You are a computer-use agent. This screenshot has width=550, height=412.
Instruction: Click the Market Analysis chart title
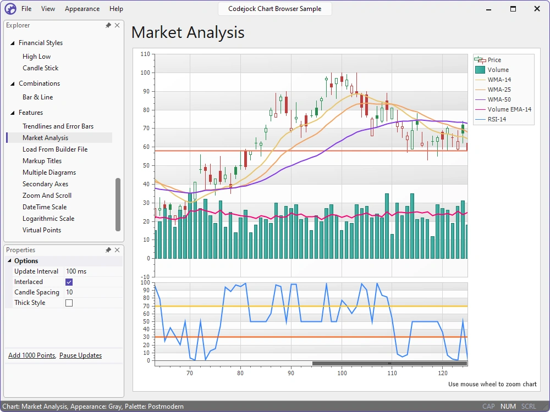tap(188, 32)
